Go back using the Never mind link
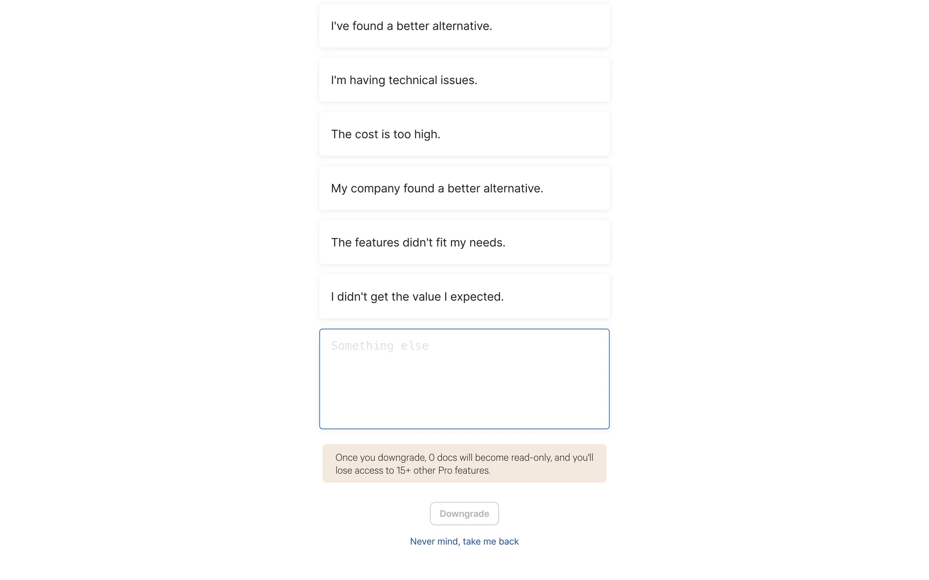 click(464, 541)
